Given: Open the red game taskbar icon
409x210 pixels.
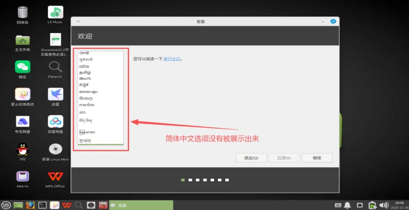Looking at the screenshot, I should [x=103, y=205].
